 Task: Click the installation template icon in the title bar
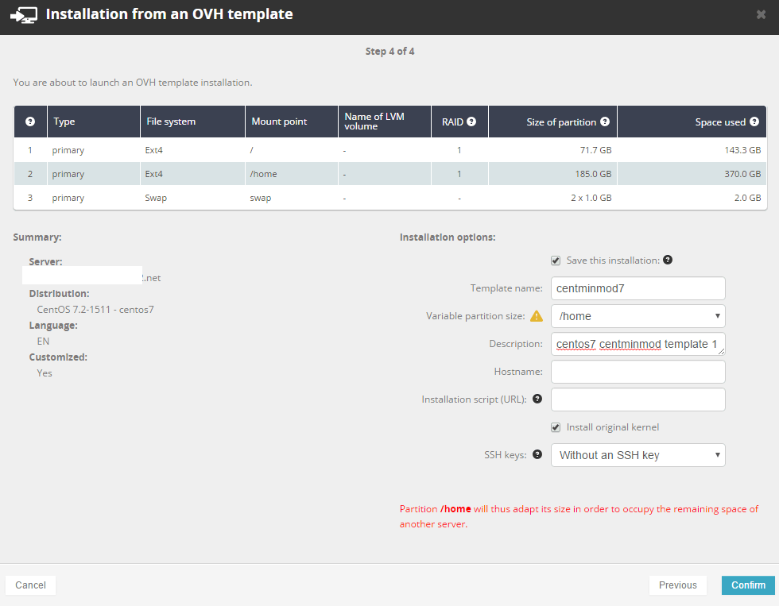click(23, 15)
